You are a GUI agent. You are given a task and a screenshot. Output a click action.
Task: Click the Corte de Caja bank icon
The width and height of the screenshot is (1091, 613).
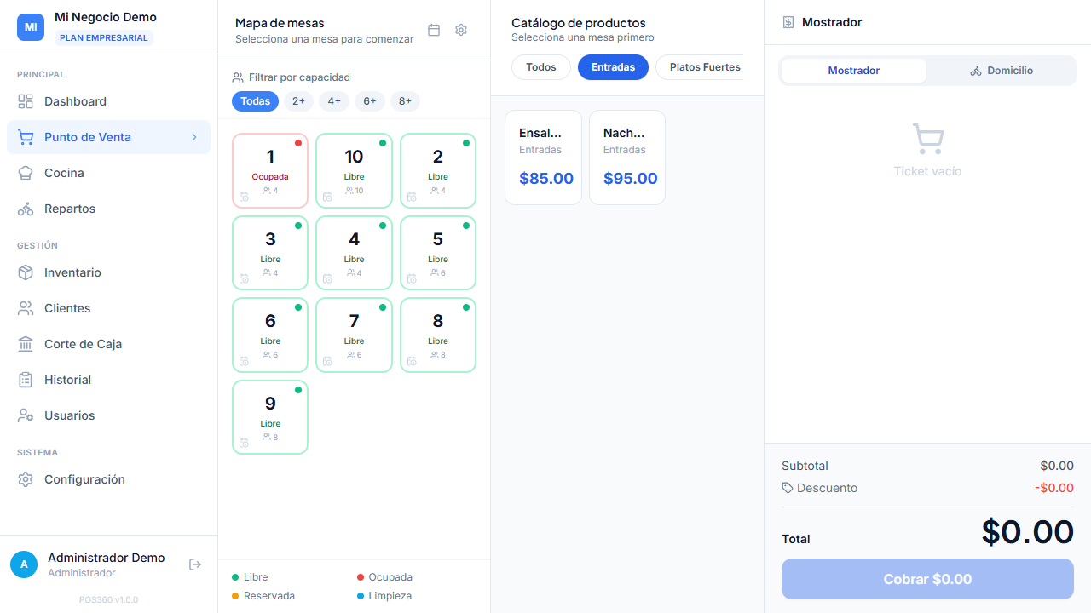[26, 344]
